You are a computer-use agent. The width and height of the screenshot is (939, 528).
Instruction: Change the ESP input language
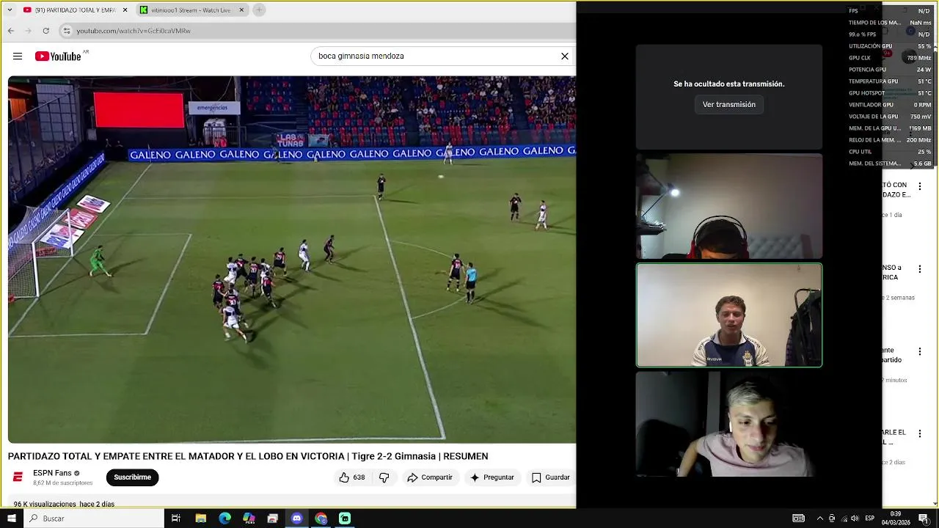click(x=870, y=518)
